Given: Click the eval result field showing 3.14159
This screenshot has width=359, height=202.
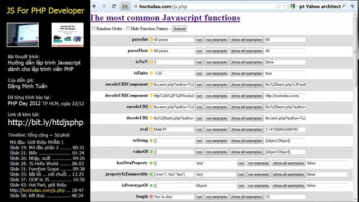Looking at the screenshot, I should pyautogui.click(x=285, y=130).
